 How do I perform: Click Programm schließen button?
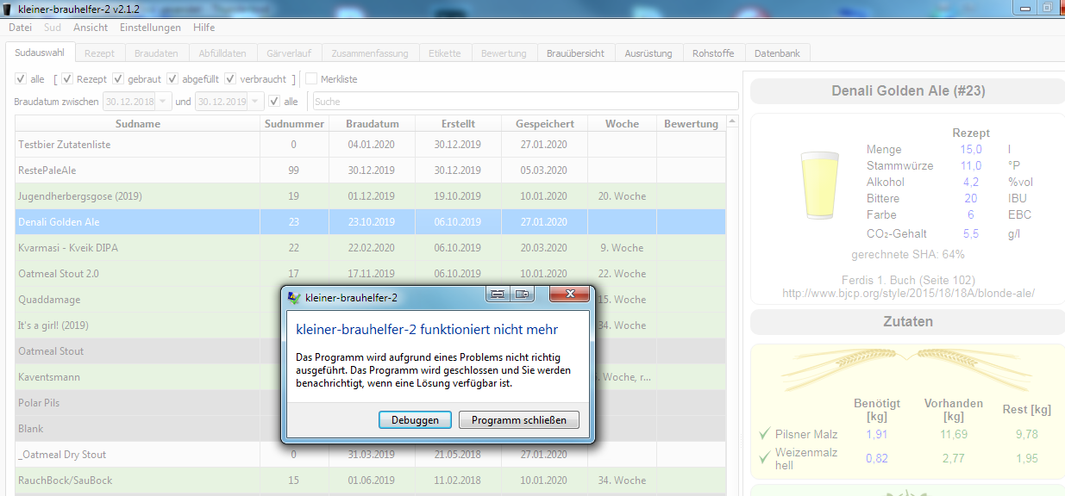[518, 420]
